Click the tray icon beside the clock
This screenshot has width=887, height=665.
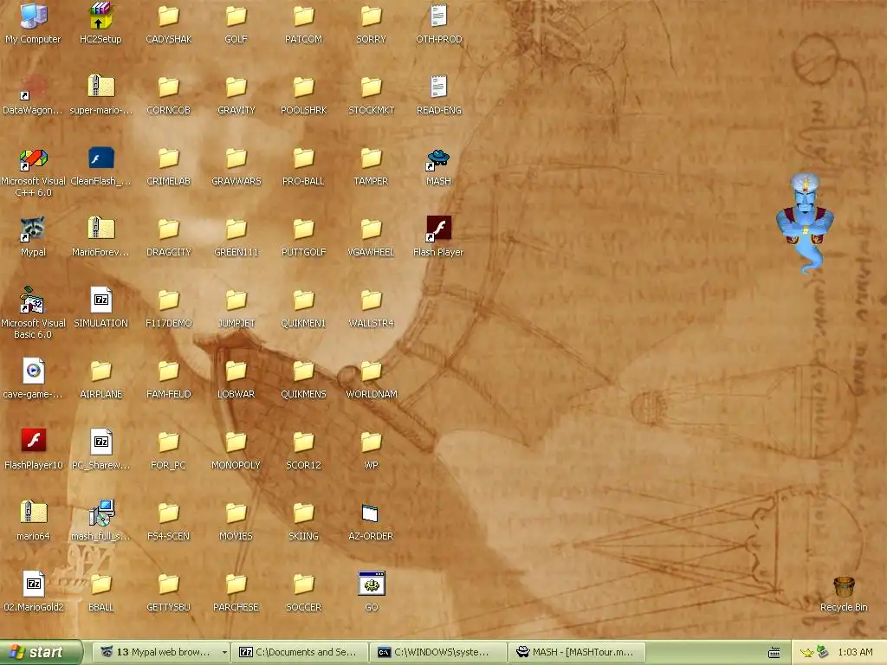pyautogui.click(x=823, y=652)
